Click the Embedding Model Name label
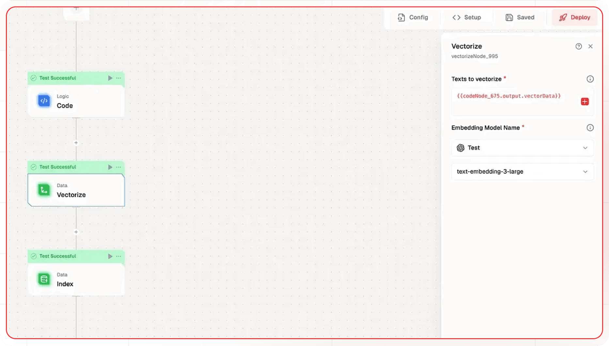The image size is (609, 346). pos(486,128)
